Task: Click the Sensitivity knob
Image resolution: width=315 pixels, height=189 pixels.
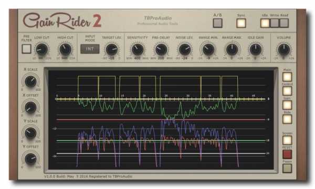Action: 138,49
